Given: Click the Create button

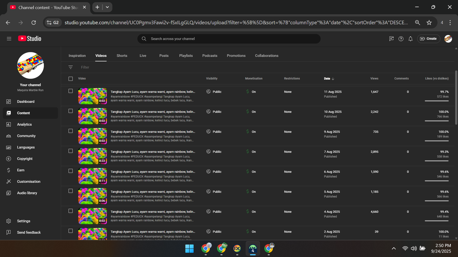Looking at the screenshot, I should pyautogui.click(x=429, y=39).
